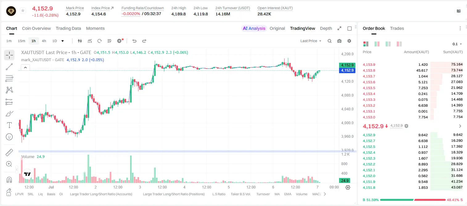Open the emoji sticker tool
Screen dimensions: 467x206
click(x=9, y=137)
